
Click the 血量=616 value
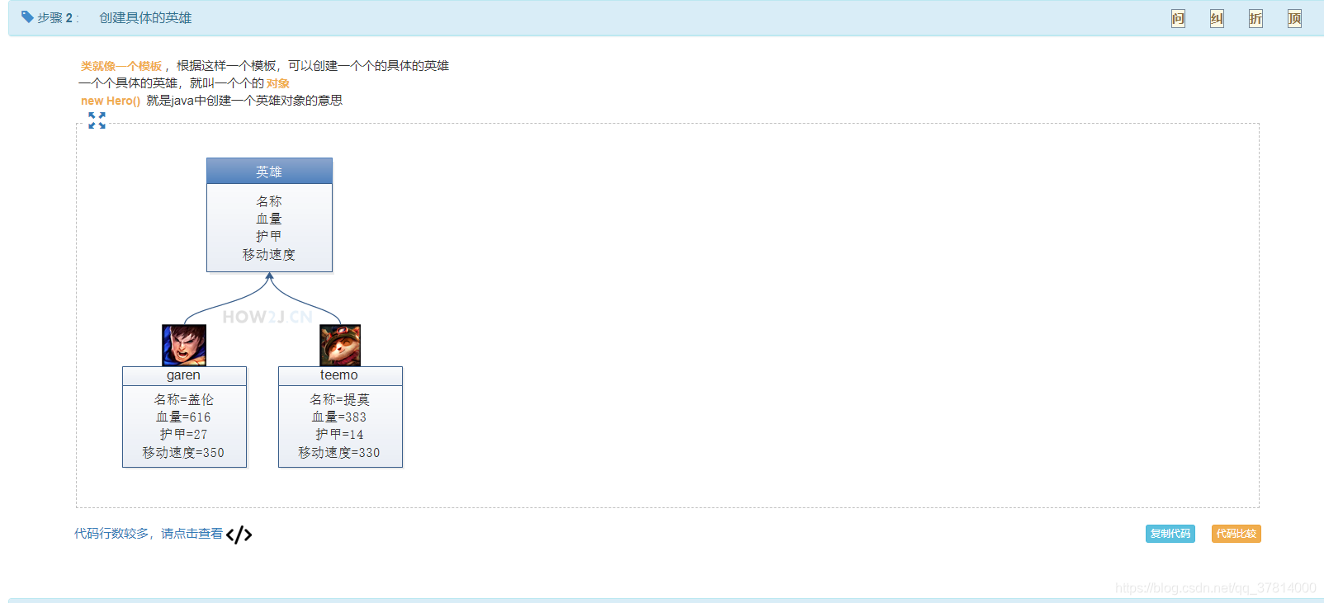tap(184, 417)
